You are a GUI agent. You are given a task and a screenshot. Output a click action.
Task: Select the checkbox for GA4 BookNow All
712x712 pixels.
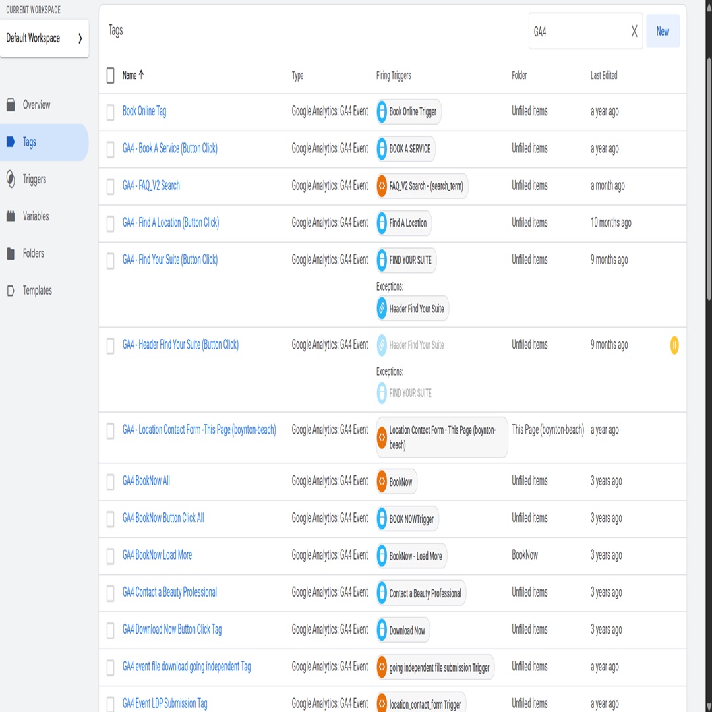pos(110,482)
